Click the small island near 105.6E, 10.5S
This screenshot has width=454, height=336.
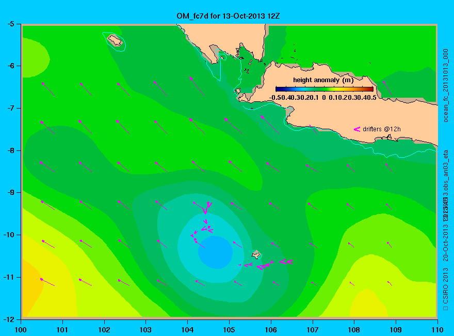click(x=256, y=254)
